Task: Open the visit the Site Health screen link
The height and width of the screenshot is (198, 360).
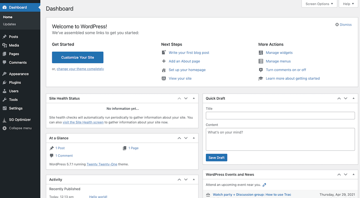Action: click(x=83, y=122)
